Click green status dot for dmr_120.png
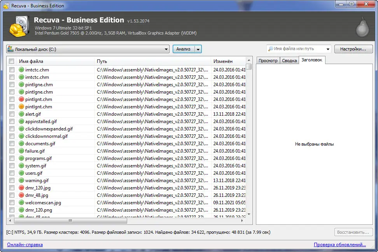 point(21,210)
